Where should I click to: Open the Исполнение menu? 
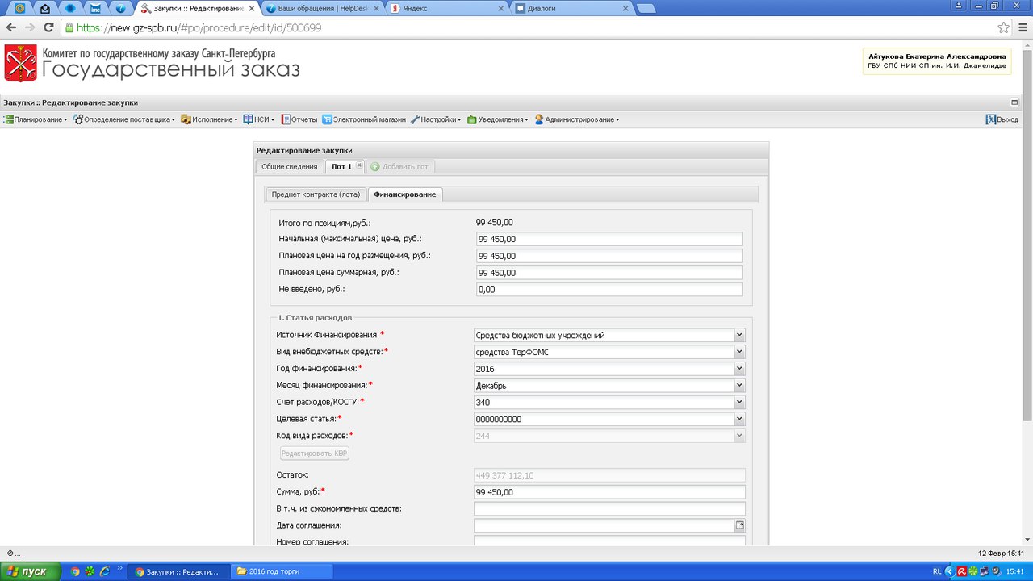[x=209, y=119]
